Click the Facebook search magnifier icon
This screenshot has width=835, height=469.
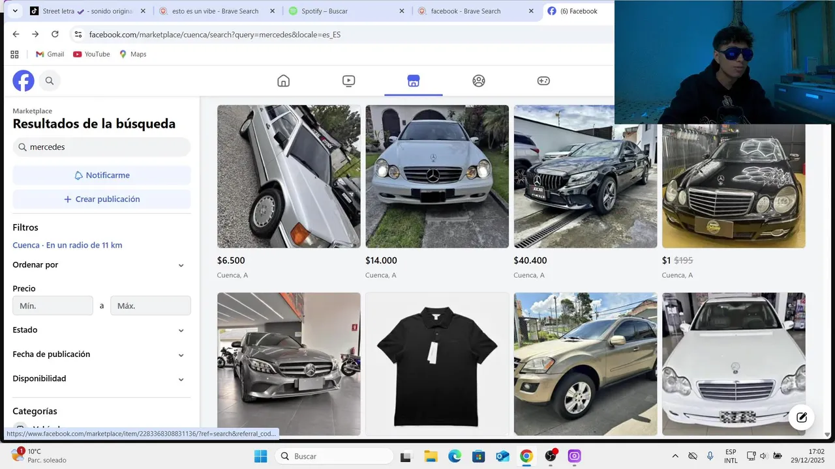[x=49, y=81]
